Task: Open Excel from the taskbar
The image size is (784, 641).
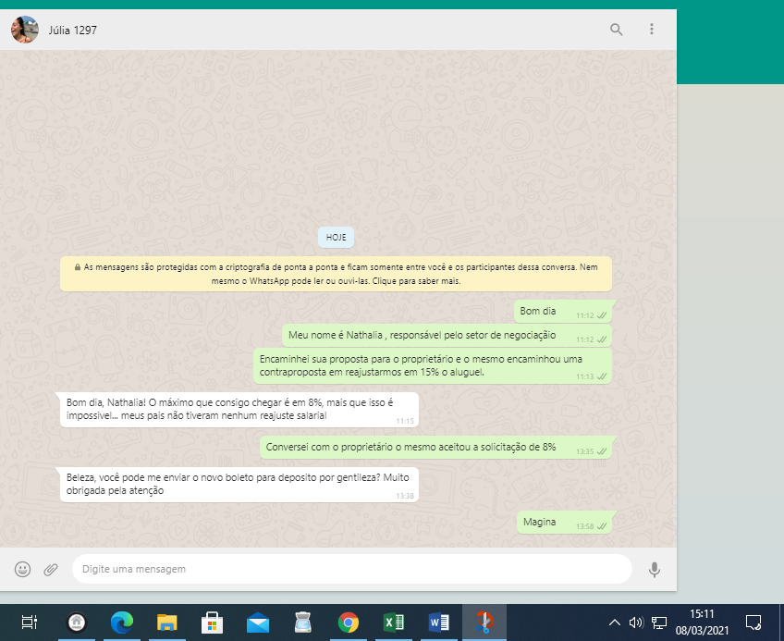Action: tap(394, 623)
